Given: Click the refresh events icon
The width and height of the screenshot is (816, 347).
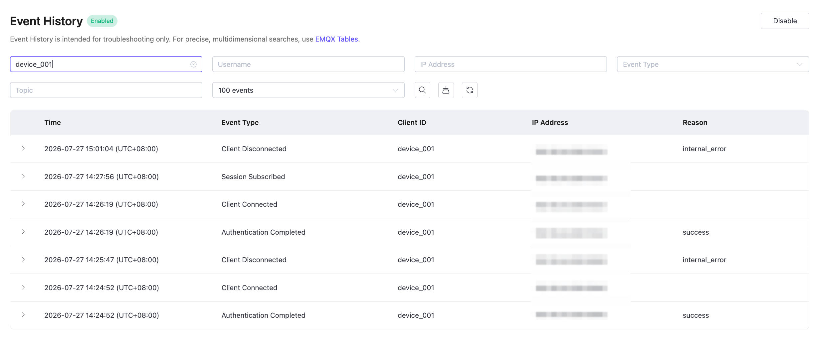Looking at the screenshot, I should pos(470,90).
